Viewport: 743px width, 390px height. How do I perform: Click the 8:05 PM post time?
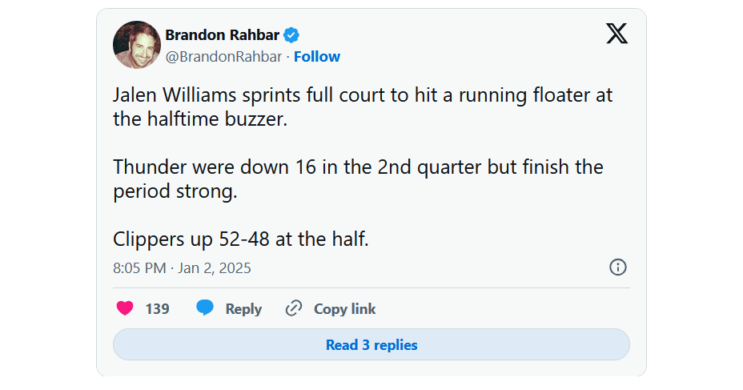(x=139, y=268)
